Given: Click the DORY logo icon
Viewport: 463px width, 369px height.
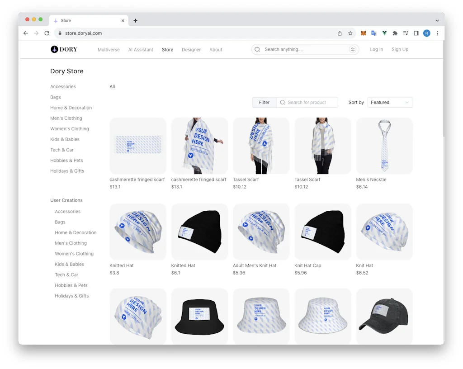Looking at the screenshot, I should 54,50.
